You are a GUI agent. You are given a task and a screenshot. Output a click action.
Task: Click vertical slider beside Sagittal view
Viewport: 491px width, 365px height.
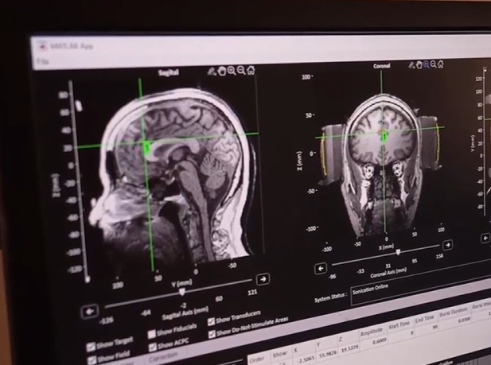pyautogui.click(x=79, y=181)
